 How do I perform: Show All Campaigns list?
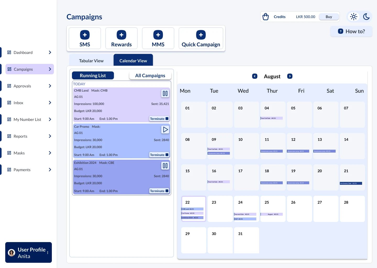pyautogui.click(x=150, y=75)
